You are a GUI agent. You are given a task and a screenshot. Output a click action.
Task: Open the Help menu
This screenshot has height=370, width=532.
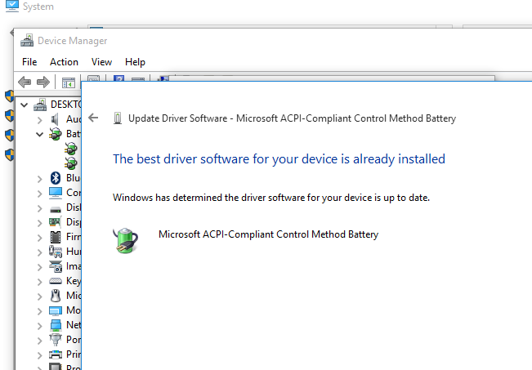point(135,62)
